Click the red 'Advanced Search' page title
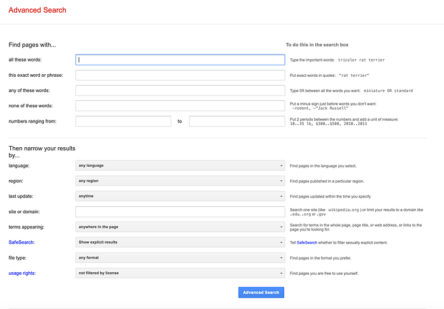Viewport: 444px width, 309px height. tap(37, 10)
